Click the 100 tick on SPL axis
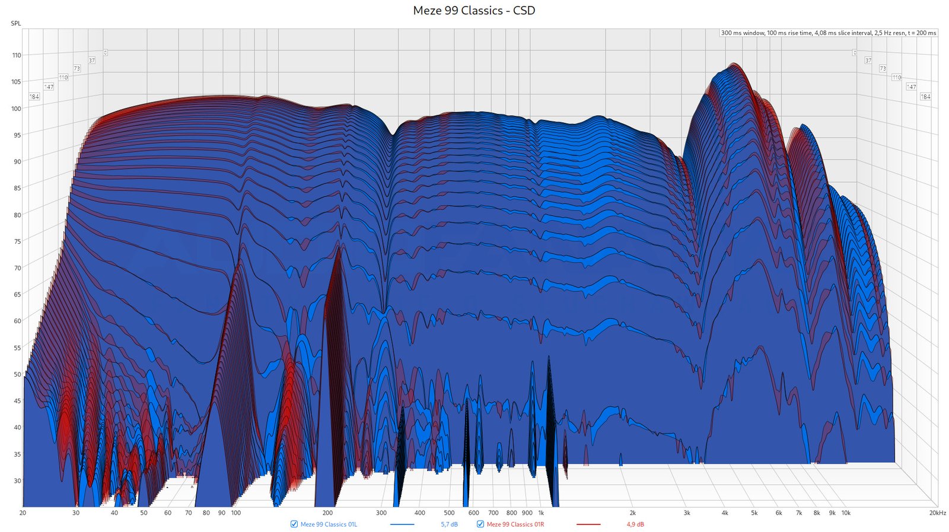Screen dimensions: 949x532 17,109
